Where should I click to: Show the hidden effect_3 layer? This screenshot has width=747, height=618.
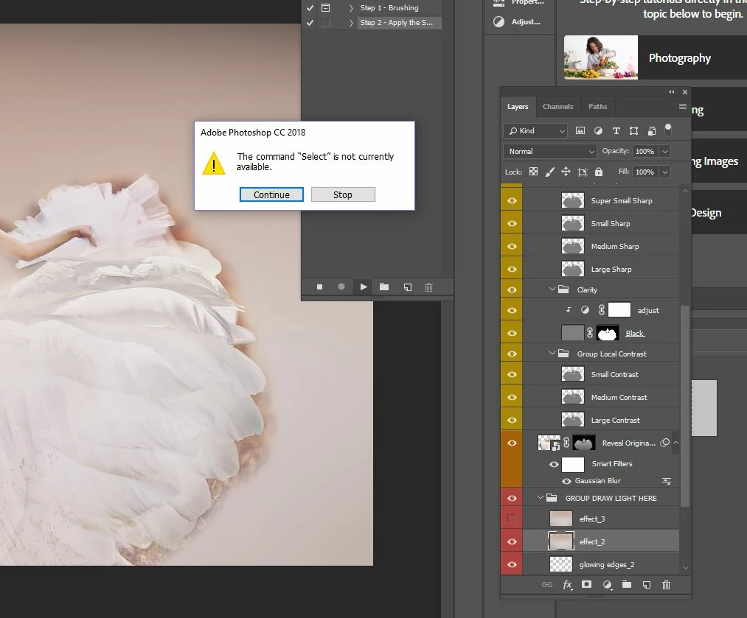click(x=512, y=519)
